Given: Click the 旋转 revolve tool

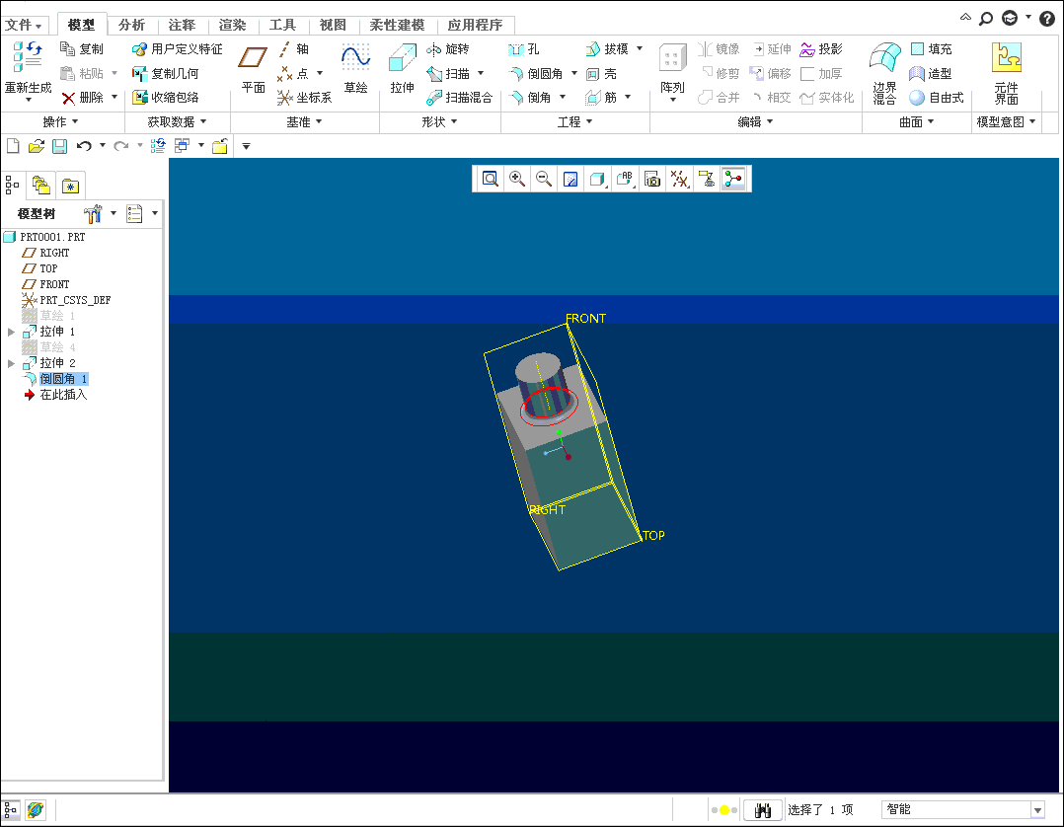Looking at the screenshot, I should pos(448,48).
